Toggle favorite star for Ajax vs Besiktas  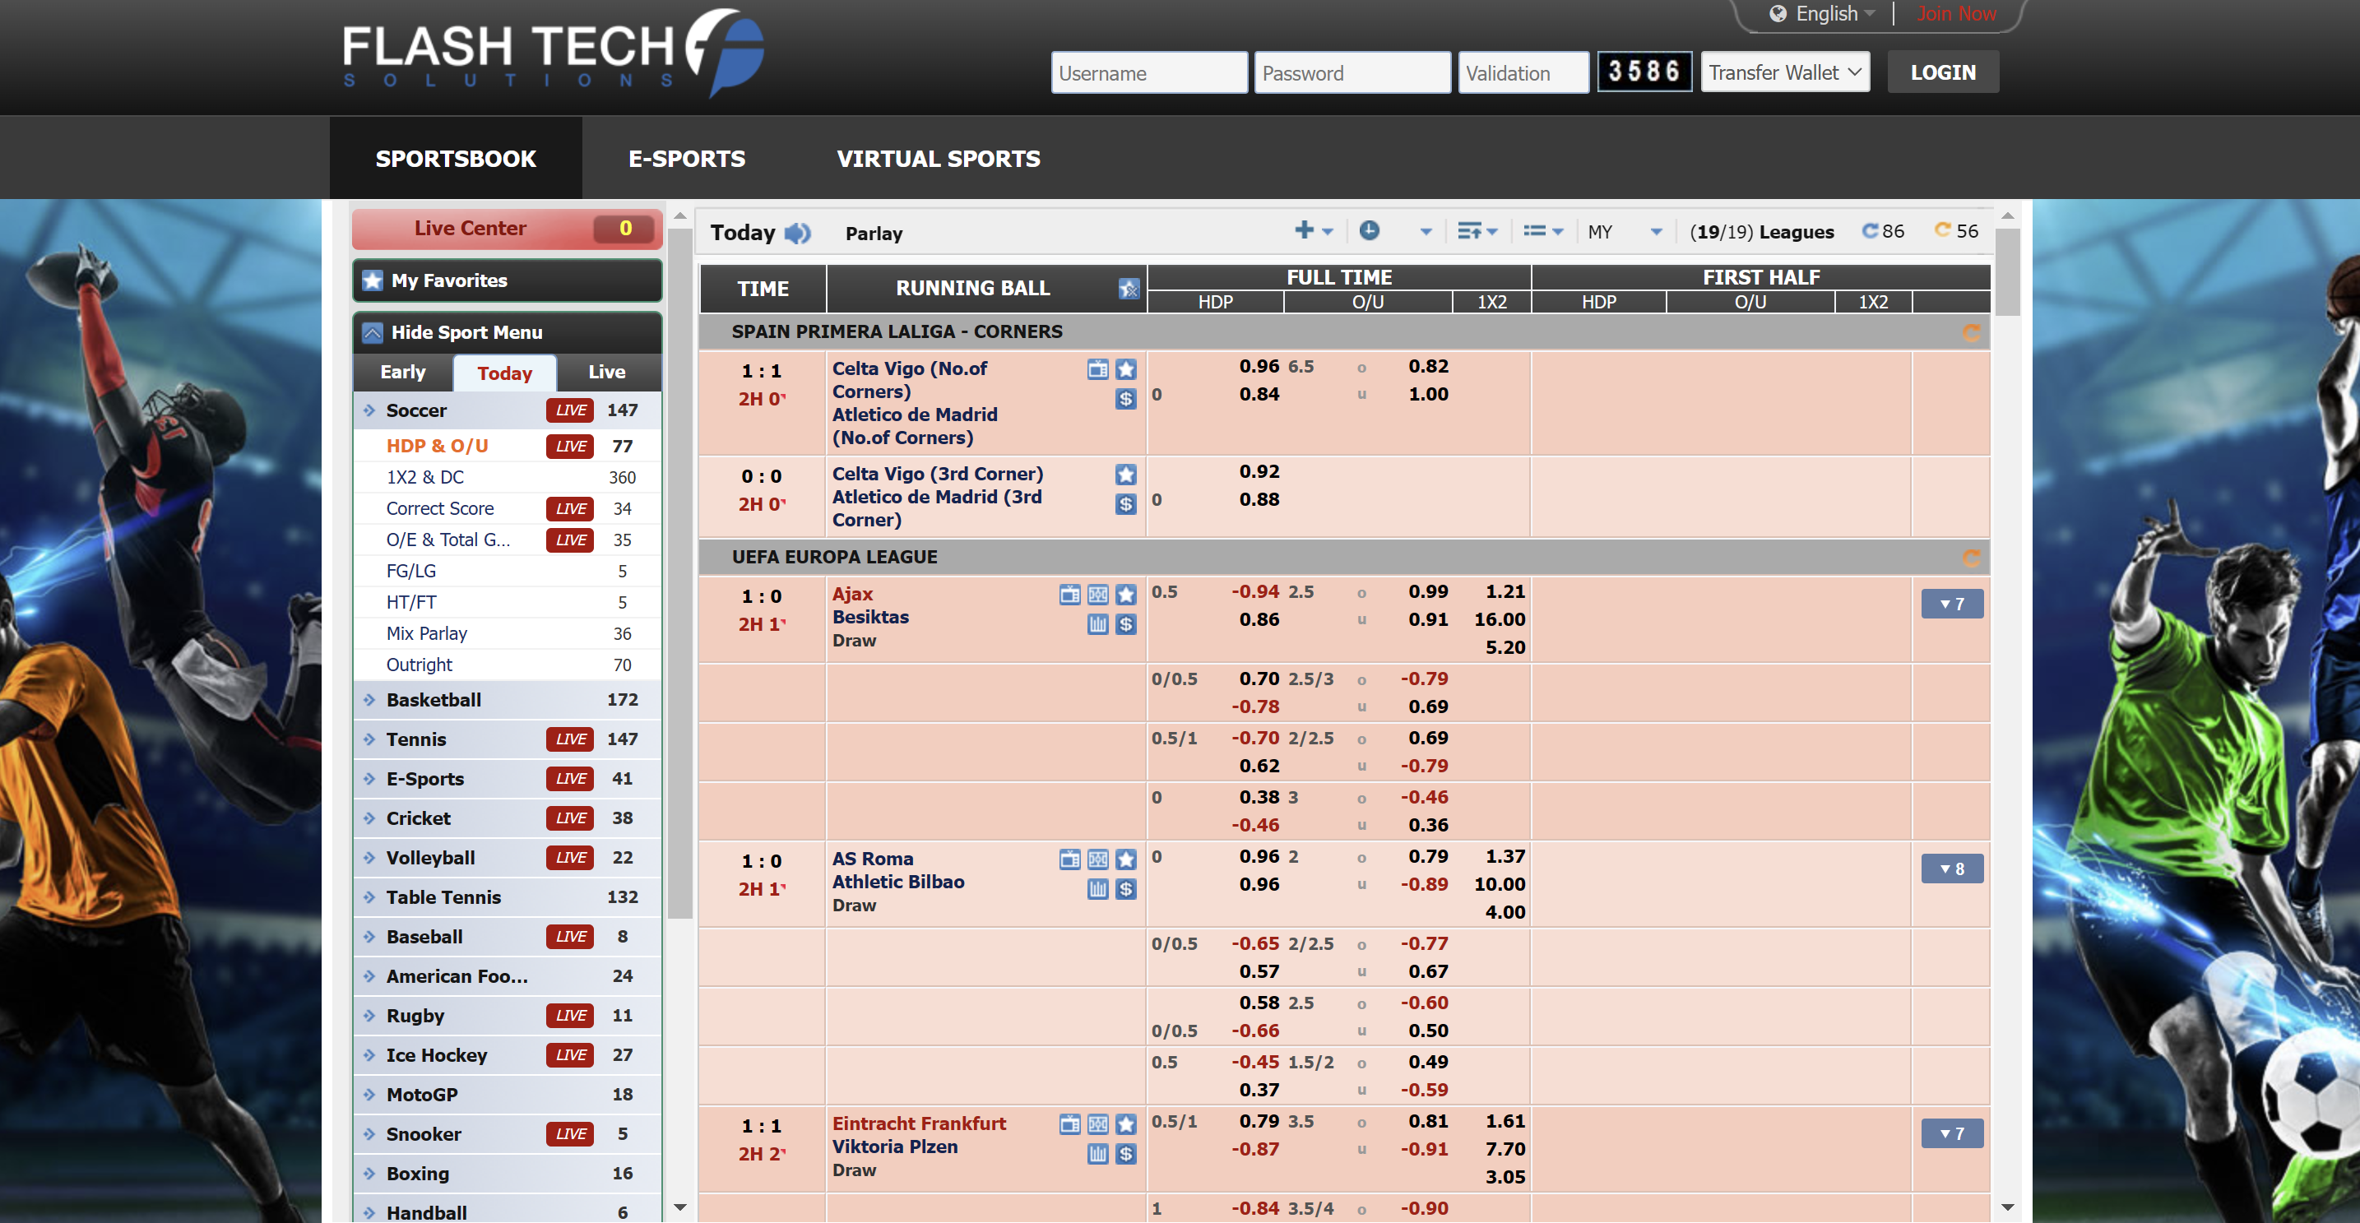click(x=1125, y=595)
